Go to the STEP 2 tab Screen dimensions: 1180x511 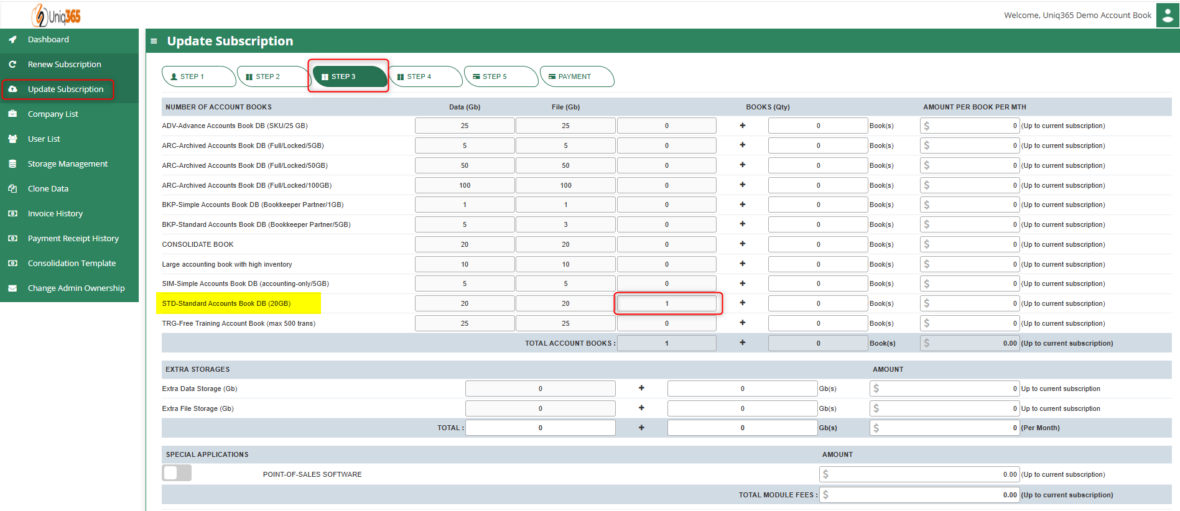273,76
